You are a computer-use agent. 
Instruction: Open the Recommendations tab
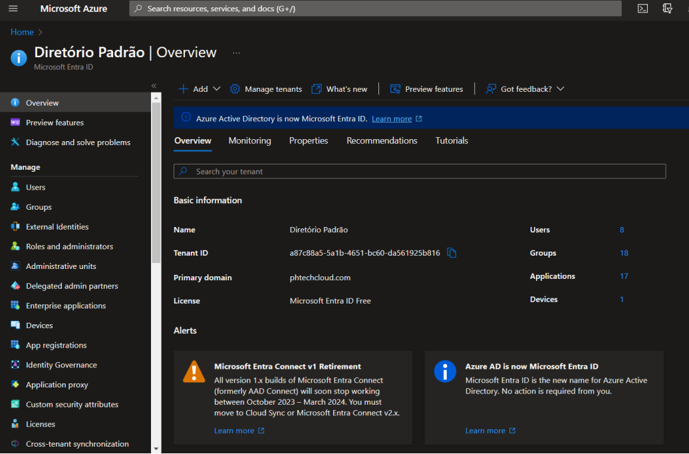pos(382,140)
